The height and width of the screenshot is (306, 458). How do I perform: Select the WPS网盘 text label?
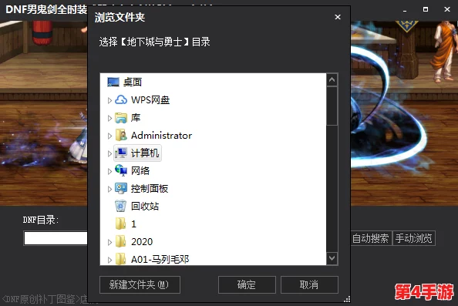[150, 100]
